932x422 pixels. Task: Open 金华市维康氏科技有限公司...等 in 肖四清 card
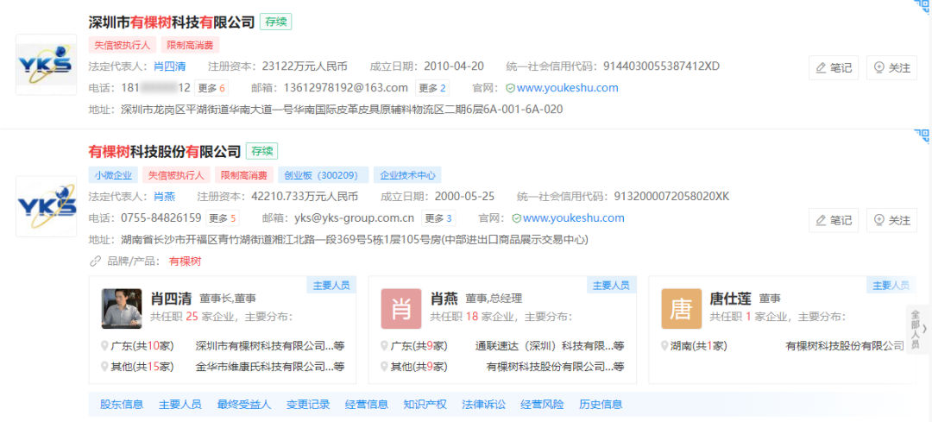click(x=270, y=367)
